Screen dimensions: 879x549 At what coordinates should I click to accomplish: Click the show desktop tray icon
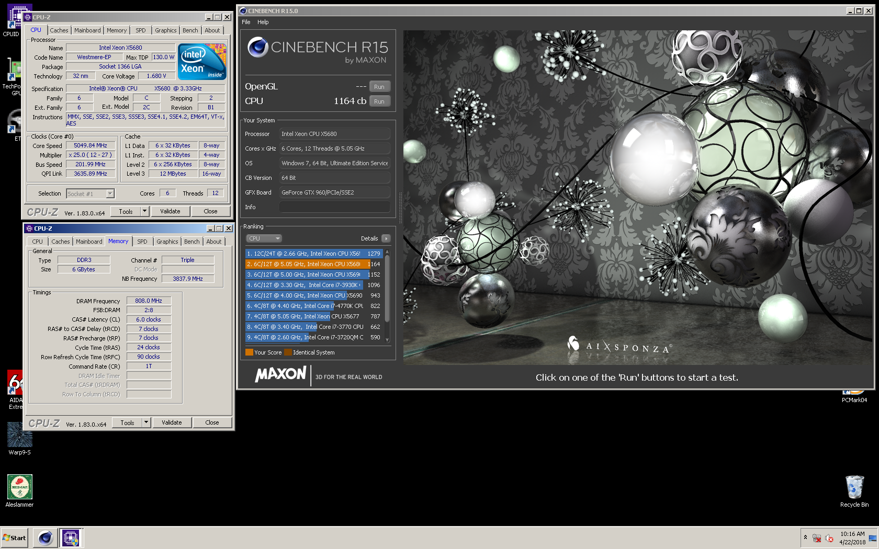click(x=872, y=538)
